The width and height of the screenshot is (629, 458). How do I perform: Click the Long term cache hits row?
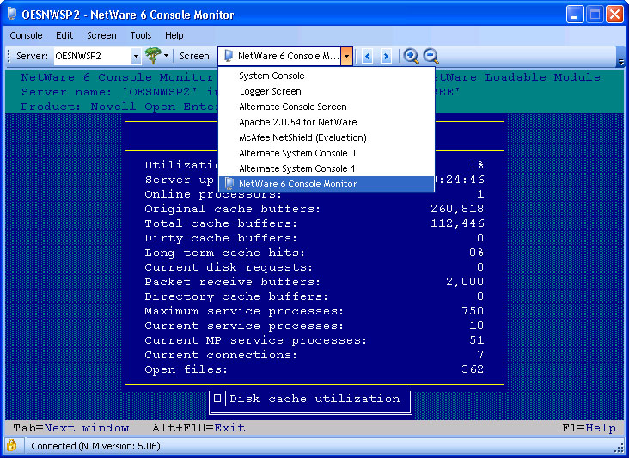point(314,253)
